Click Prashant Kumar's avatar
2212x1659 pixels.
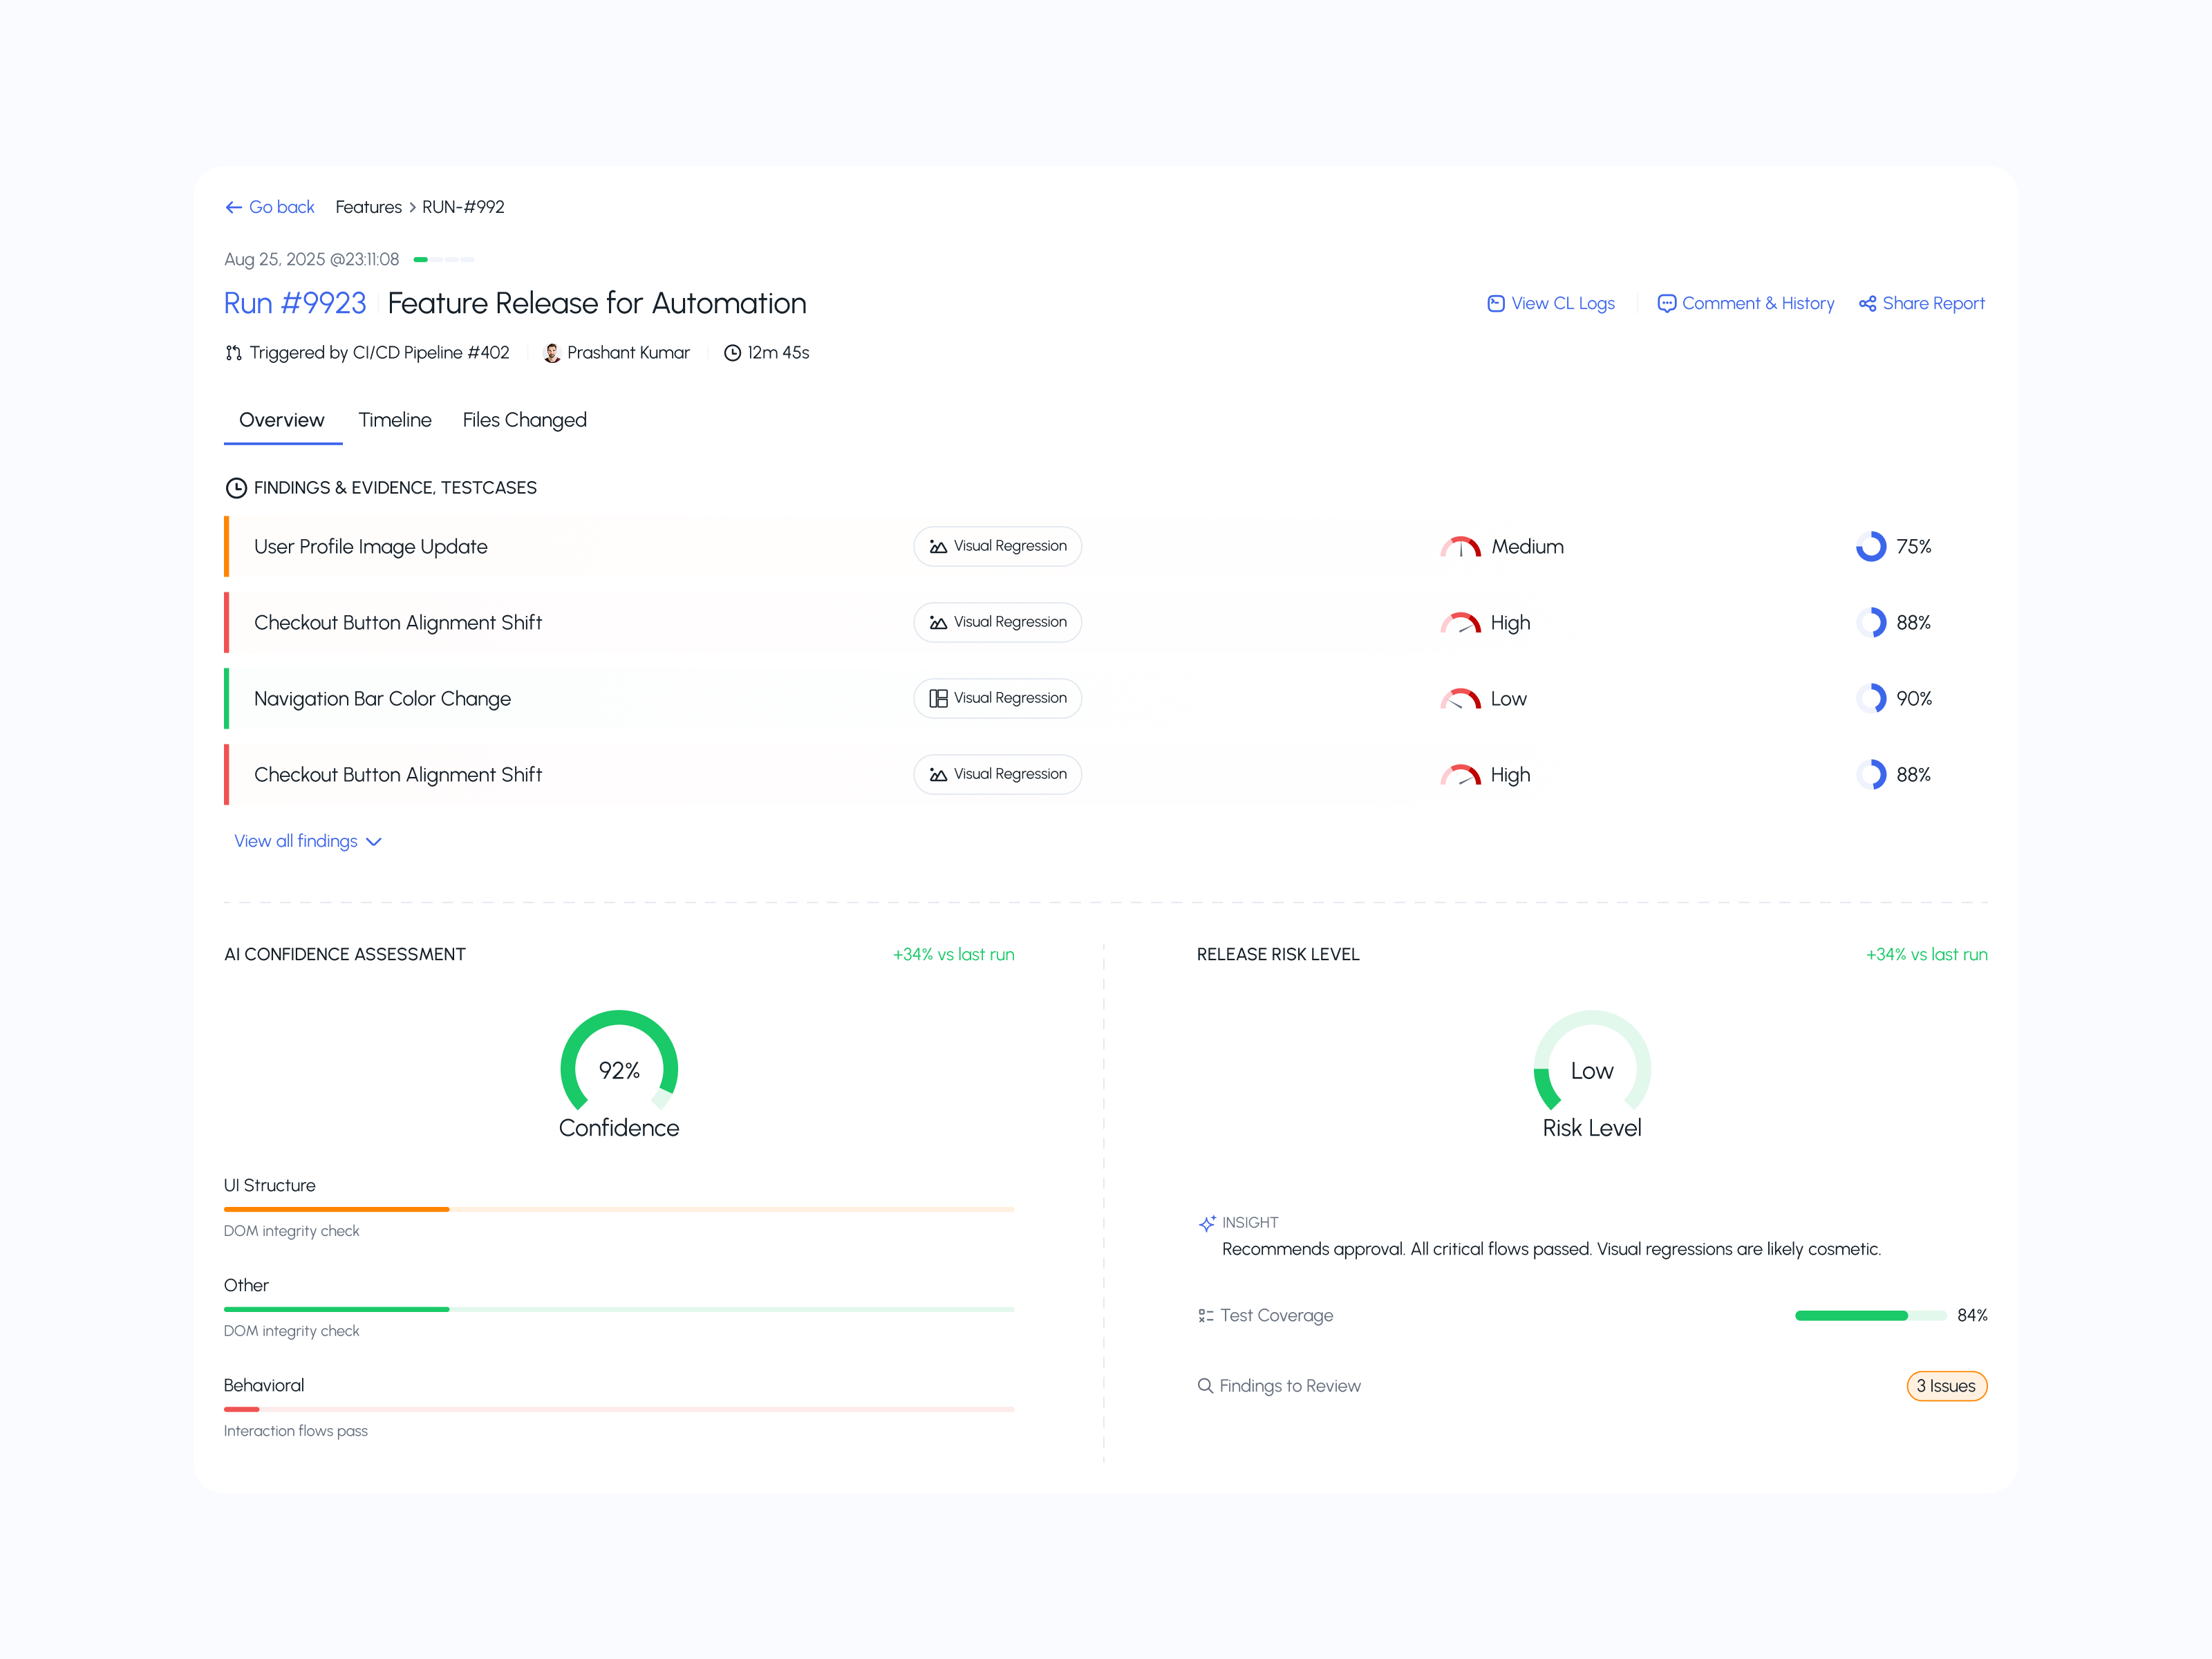(551, 353)
